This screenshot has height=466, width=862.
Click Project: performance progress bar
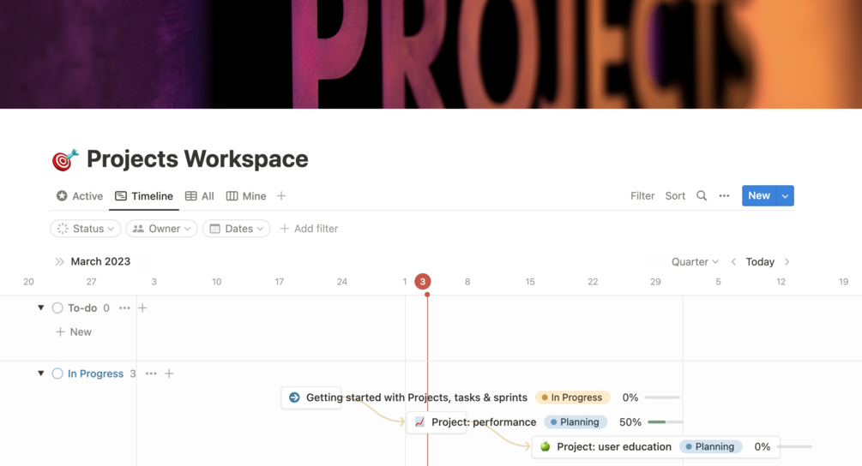[665, 422]
